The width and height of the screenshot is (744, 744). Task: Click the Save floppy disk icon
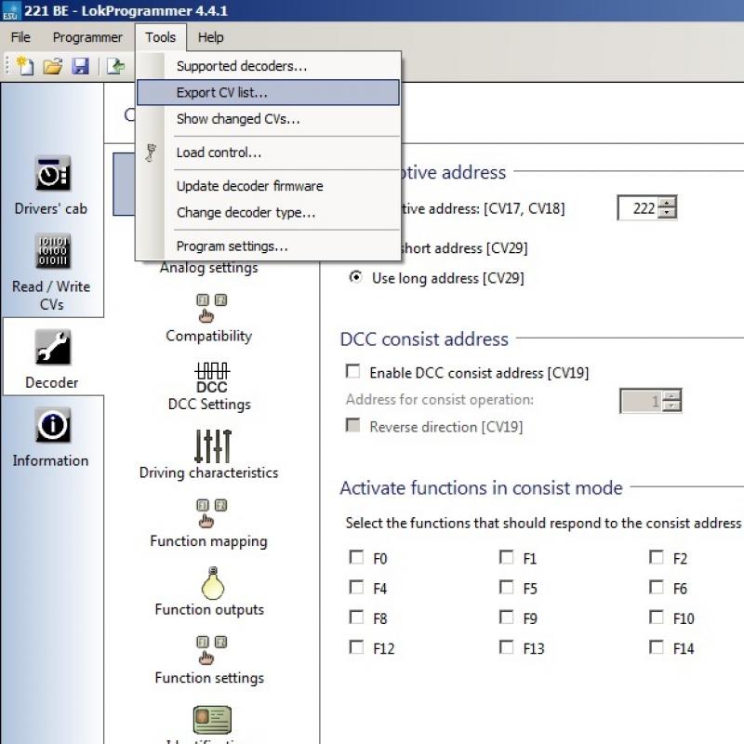click(x=81, y=66)
